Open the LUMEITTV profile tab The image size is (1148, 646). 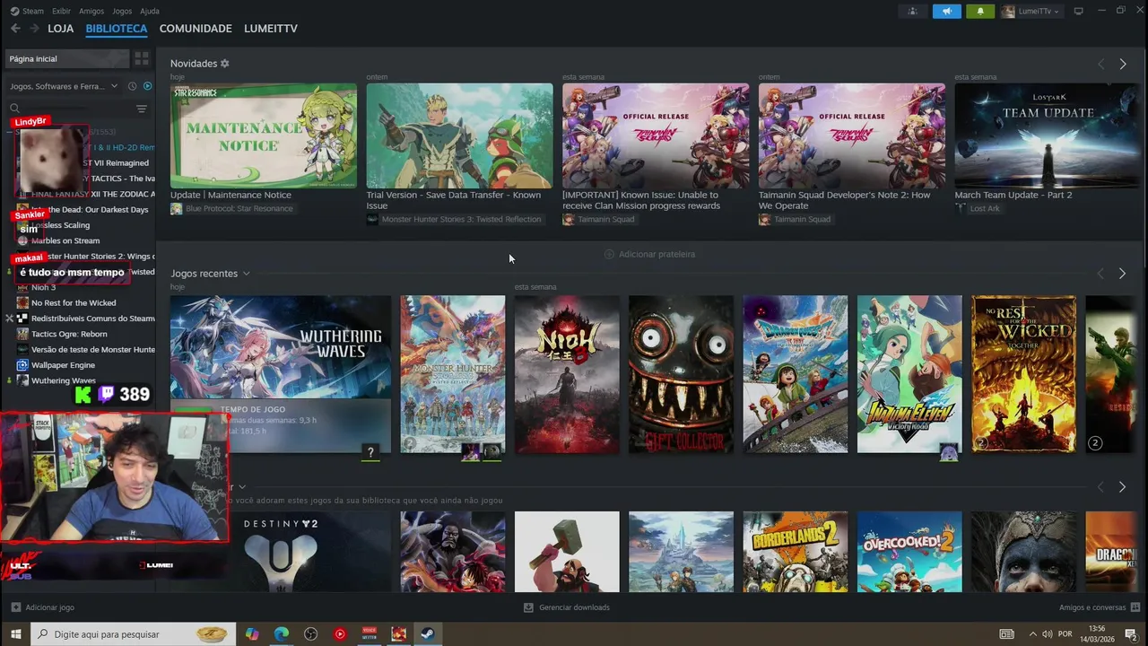click(271, 29)
